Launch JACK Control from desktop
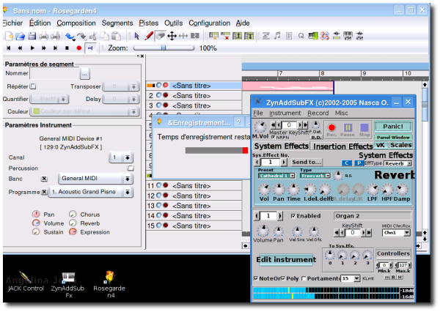The height and width of the screenshot is (312, 440). point(26,281)
